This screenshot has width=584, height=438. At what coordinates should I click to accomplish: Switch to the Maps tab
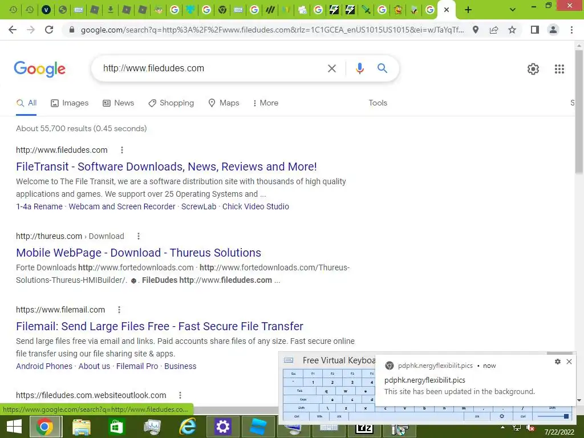coord(224,103)
